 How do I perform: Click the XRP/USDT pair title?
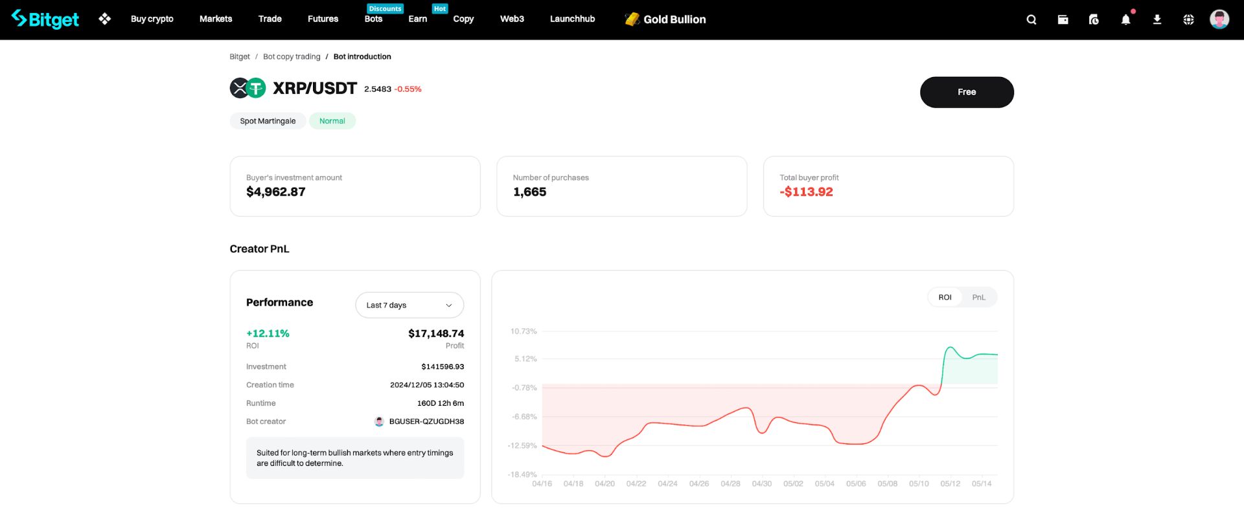pos(315,88)
